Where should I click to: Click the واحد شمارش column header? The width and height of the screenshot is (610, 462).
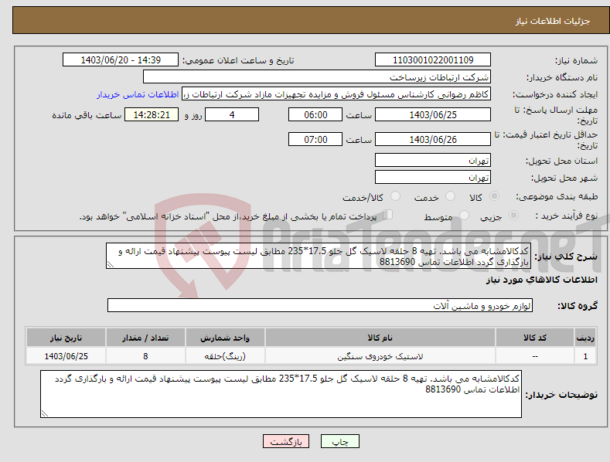225,338
